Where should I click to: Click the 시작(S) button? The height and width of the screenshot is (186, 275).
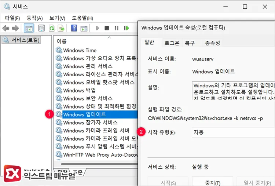168,182
